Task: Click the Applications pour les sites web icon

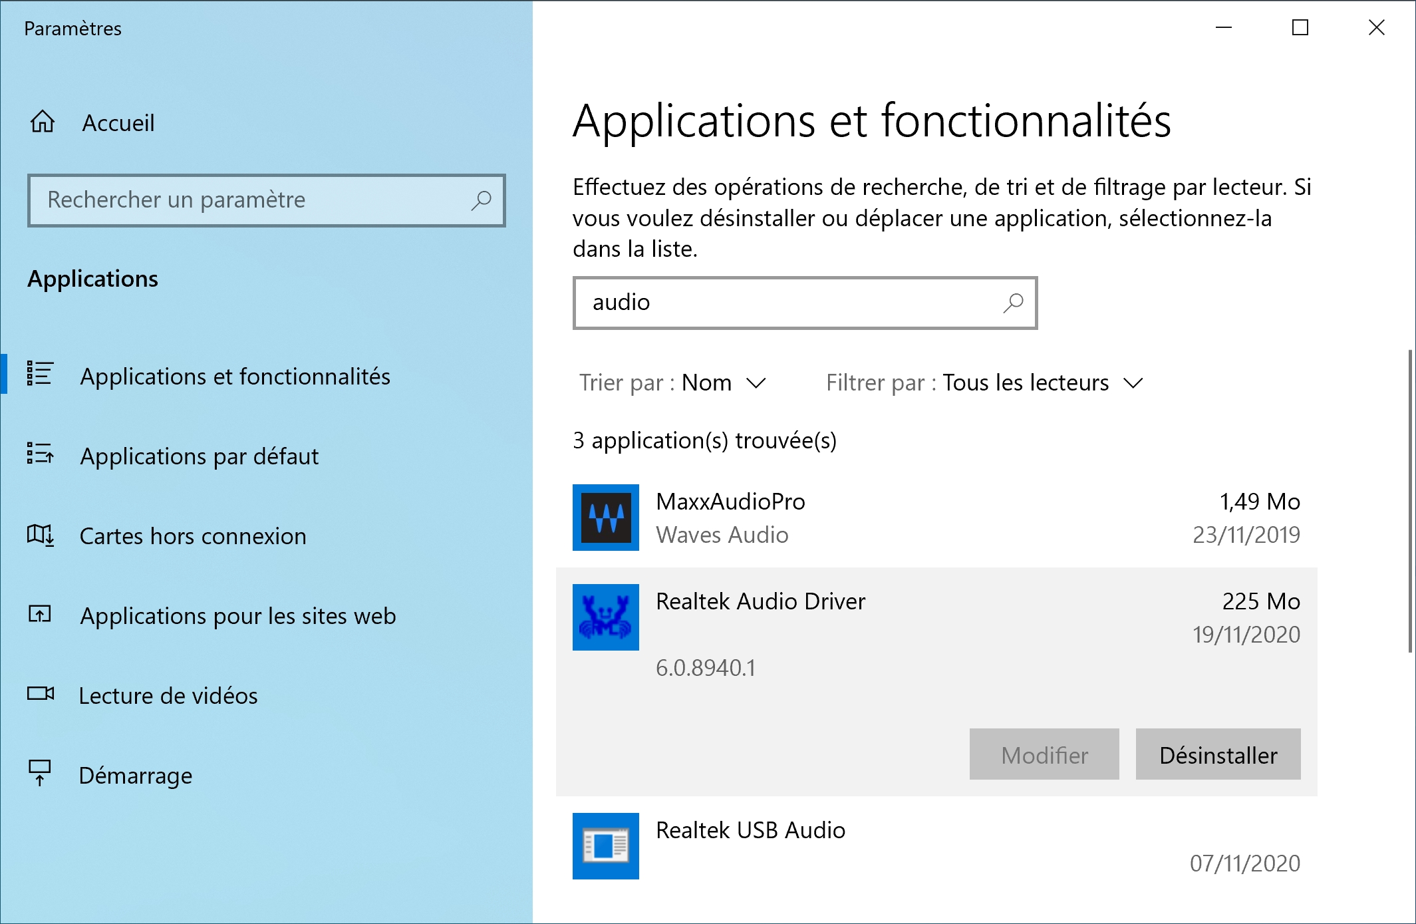Action: 40,613
